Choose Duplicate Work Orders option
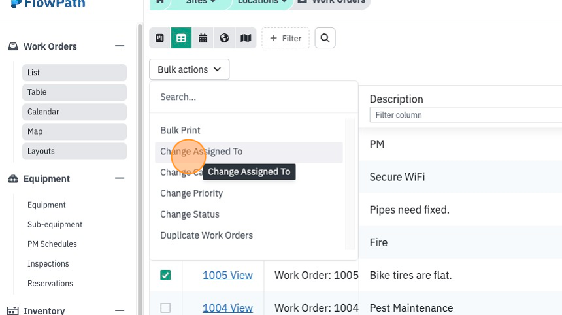 (249, 235)
